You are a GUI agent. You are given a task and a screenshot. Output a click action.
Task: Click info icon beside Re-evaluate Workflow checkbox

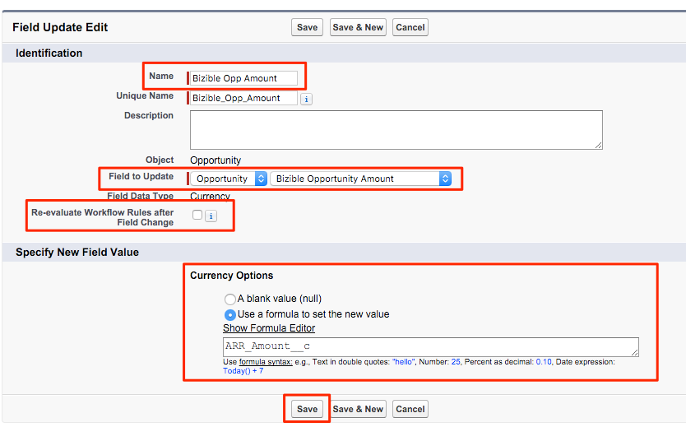click(x=211, y=216)
